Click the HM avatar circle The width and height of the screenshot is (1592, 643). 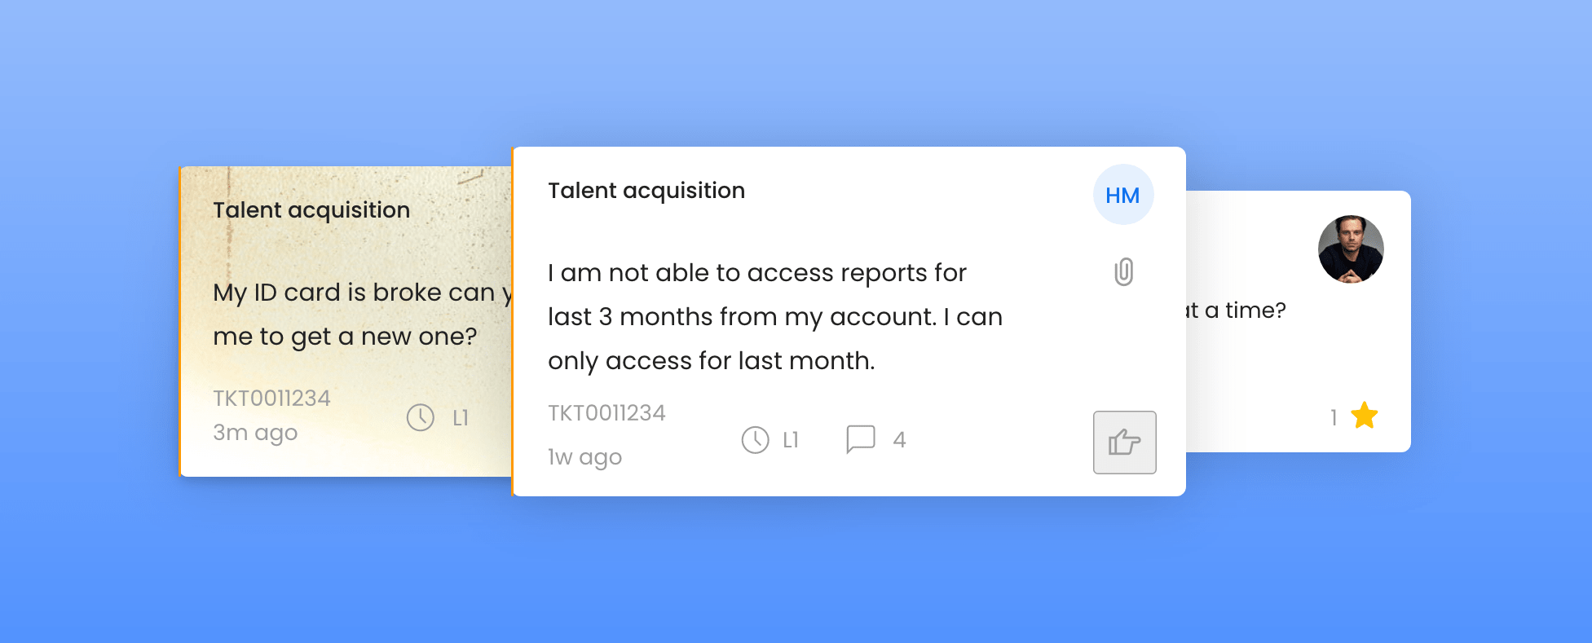[1122, 194]
